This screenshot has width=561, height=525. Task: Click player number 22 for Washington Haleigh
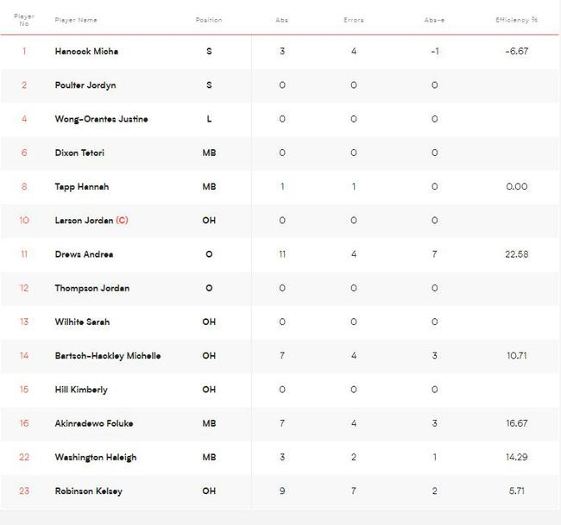(x=24, y=458)
